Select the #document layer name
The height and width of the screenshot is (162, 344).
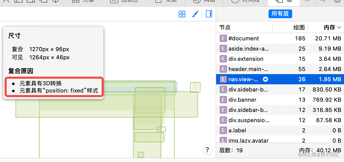click(244, 38)
